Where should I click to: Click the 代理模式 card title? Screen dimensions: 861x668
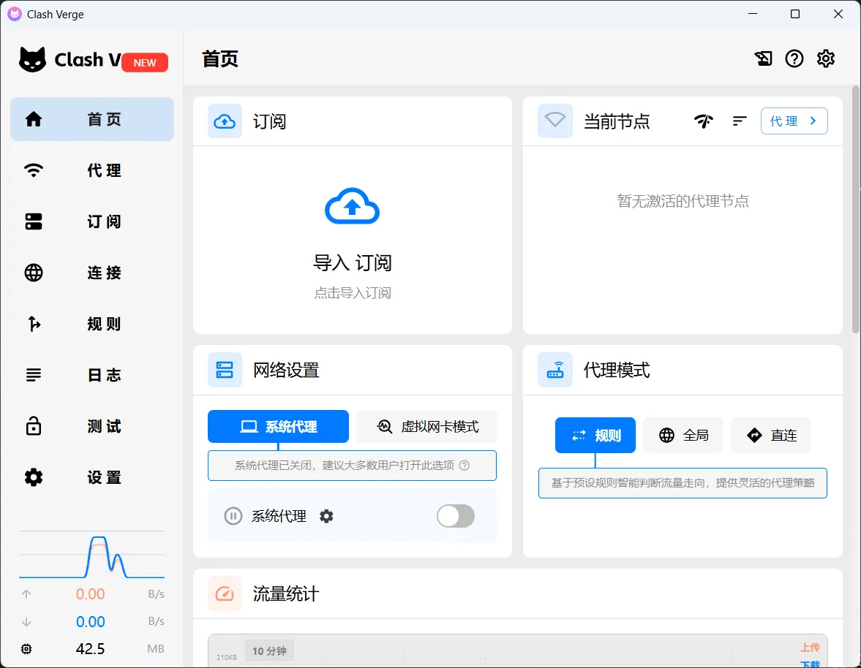tap(616, 371)
